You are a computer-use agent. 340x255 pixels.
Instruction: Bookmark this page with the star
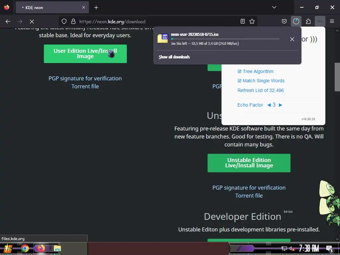coord(252,22)
